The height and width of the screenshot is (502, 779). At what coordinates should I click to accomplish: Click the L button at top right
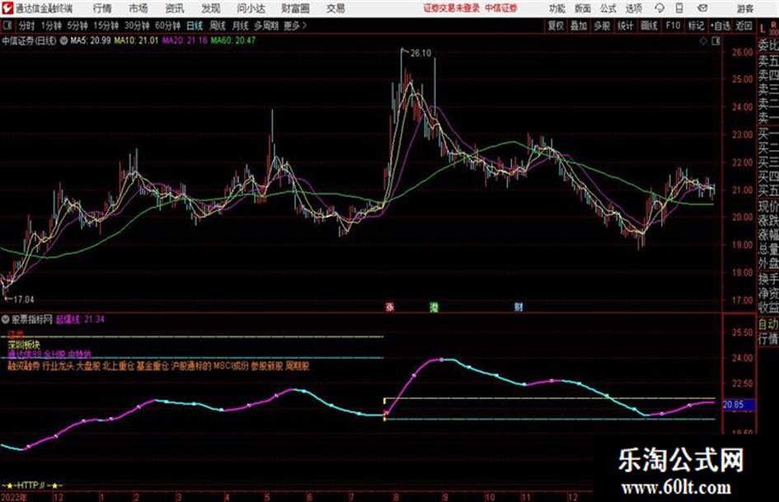pyautogui.click(x=763, y=30)
